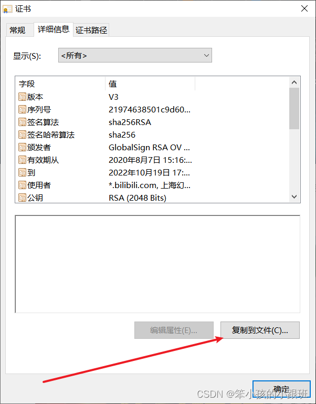Viewport: 316px width, 404px height.
Task: Click the empty field value details box
Action: click(157, 264)
